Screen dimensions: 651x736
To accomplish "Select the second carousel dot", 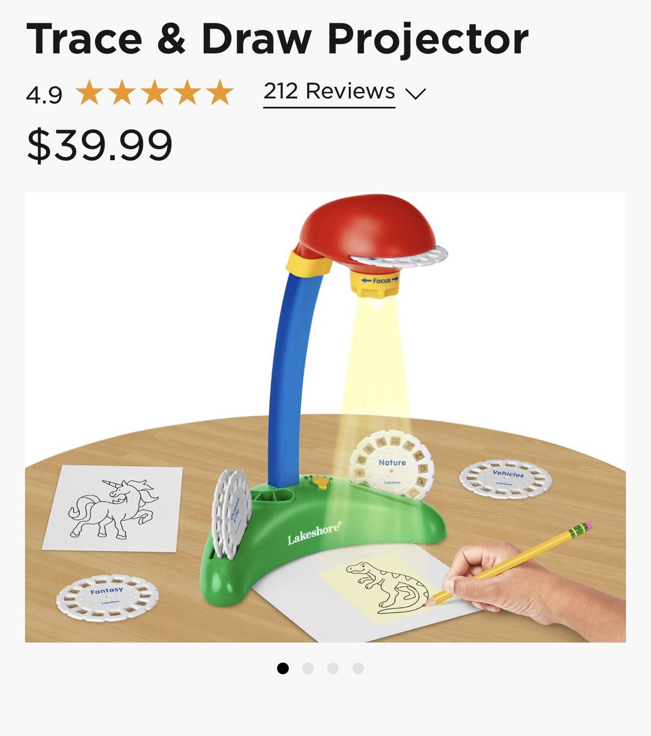I will [x=308, y=668].
